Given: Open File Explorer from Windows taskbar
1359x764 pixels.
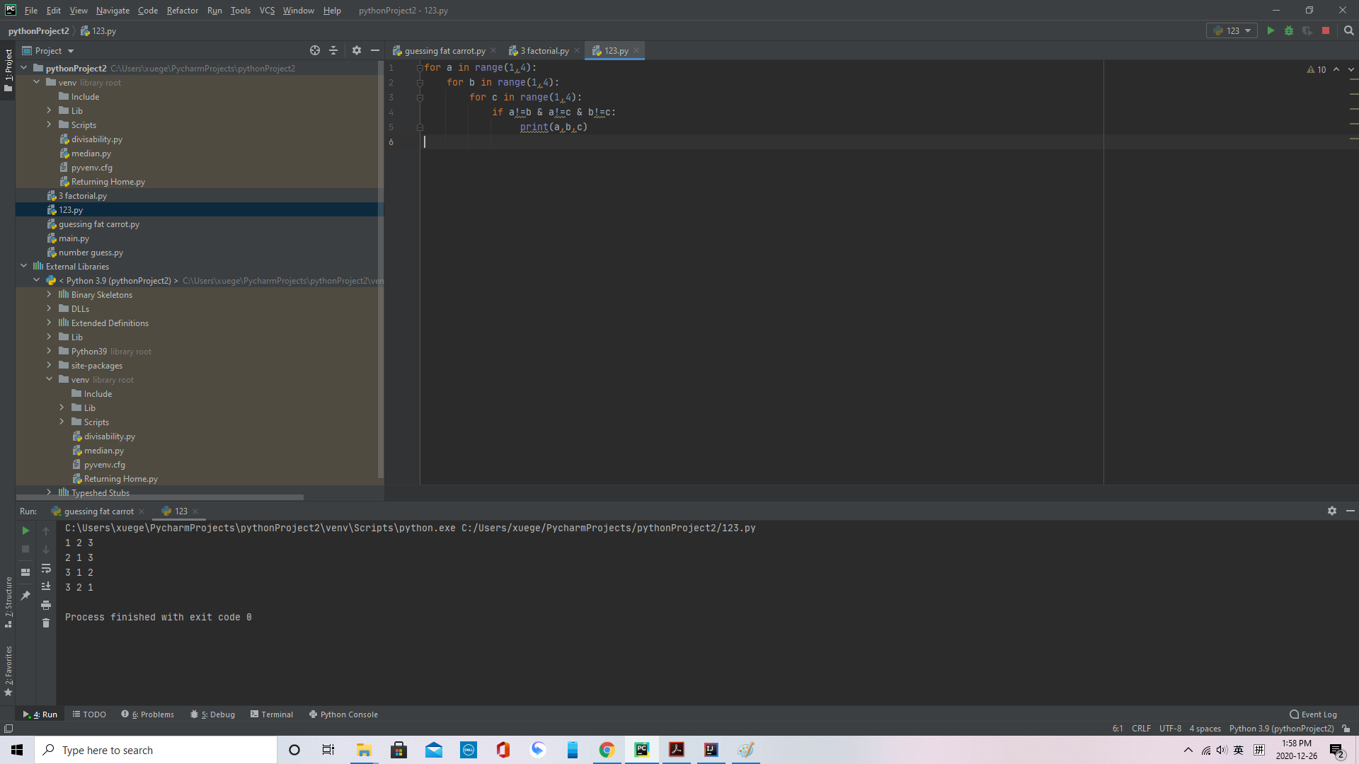Looking at the screenshot, I should pyautogui.click(x=364, y=750).
